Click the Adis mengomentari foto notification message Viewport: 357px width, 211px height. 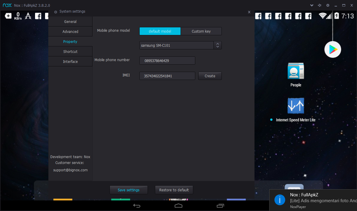[323, 201]
